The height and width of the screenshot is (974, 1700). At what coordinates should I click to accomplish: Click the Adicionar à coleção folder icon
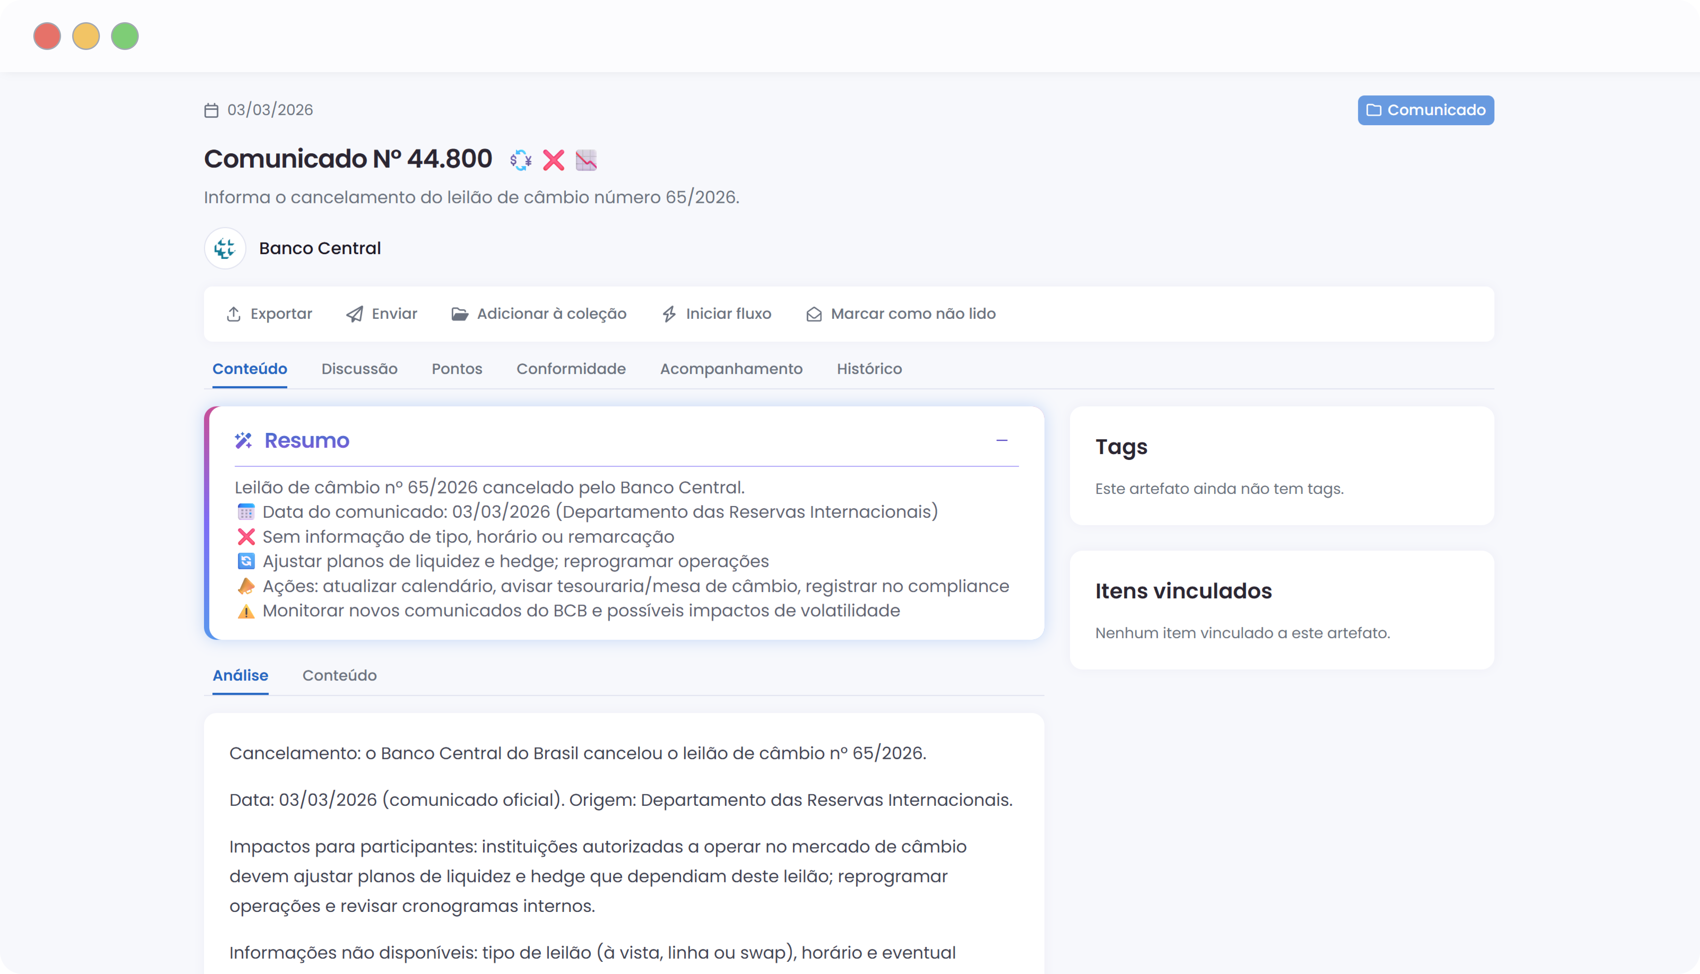460,314
